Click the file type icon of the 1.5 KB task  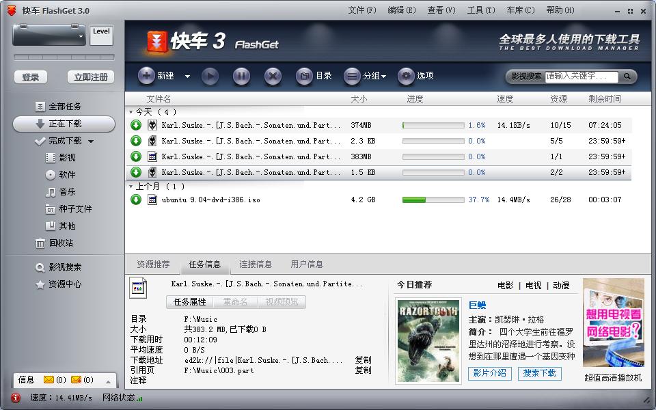coord(152,172)
